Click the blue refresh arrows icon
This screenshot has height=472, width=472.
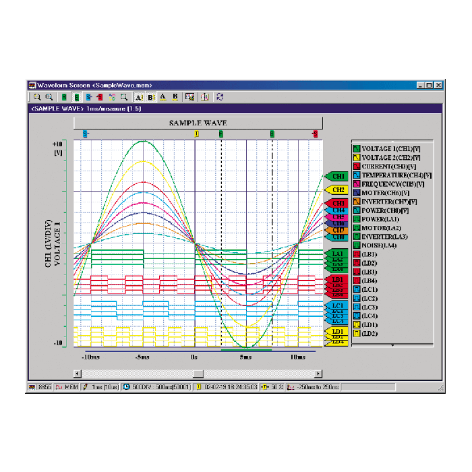tap(220, 97)
